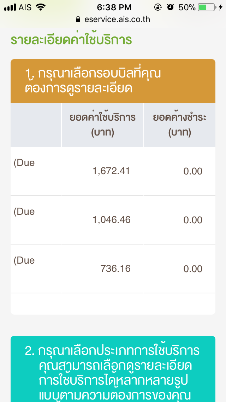This screenshot has width=226, height=402.
Task: Tap the 6:38 PM clock
Action: click(114, 7)
